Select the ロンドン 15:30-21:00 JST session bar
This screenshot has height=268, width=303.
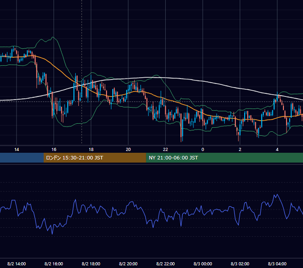point(94,158)
